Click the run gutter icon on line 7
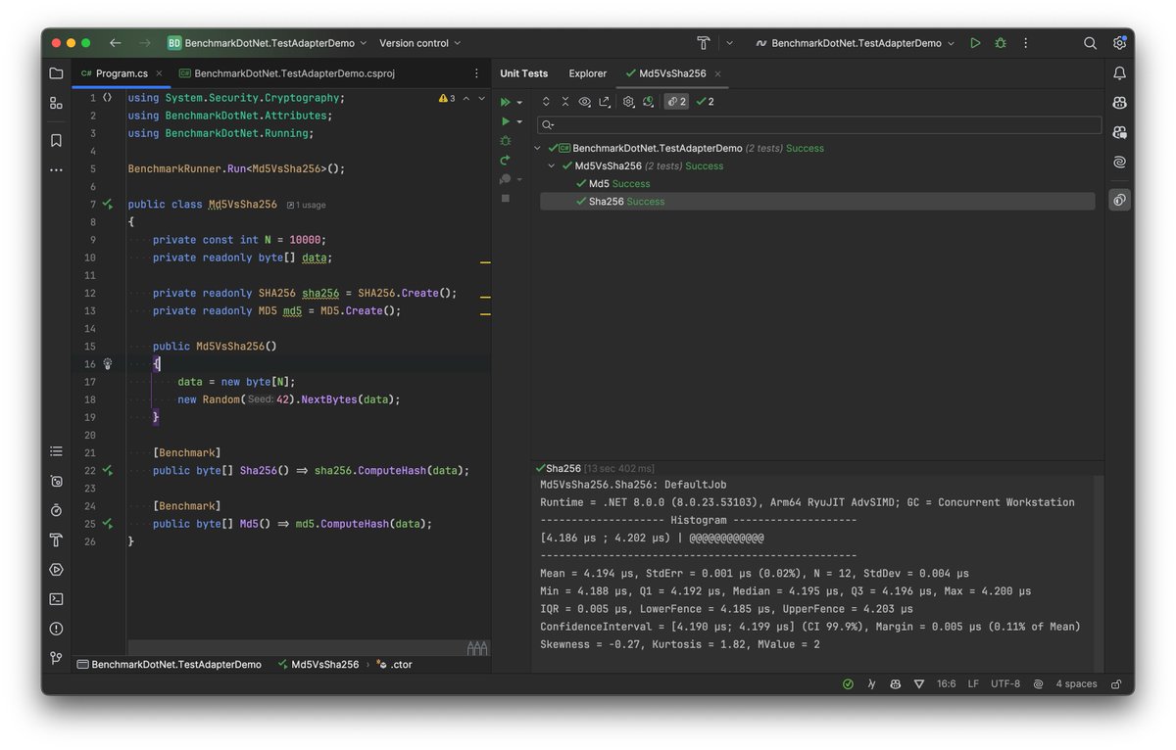Screen dimensions: 1176x750 [107, 205]
